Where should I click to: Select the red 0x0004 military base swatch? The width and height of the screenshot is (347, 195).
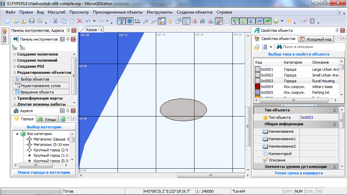[258, 87]
